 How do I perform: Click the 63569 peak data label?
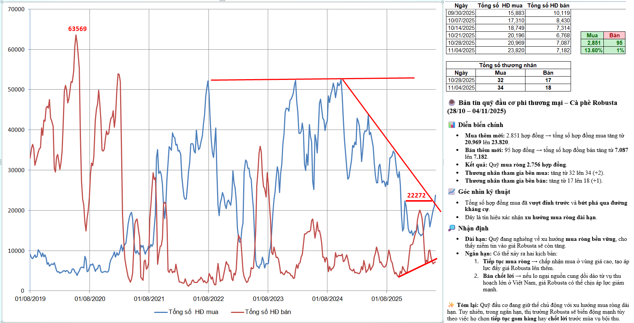pos(77,29)
